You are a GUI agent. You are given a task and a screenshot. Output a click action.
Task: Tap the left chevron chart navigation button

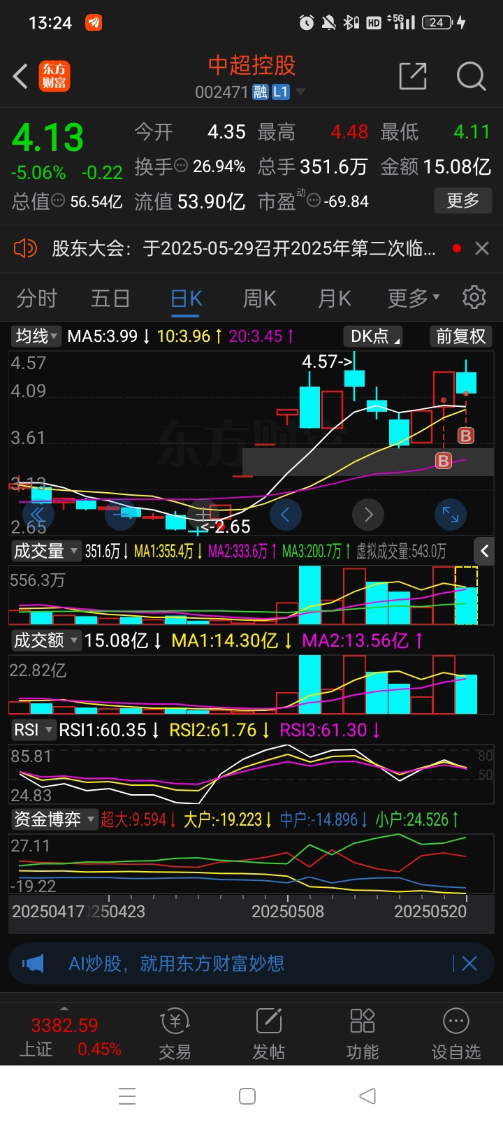(x=285, y=515)
